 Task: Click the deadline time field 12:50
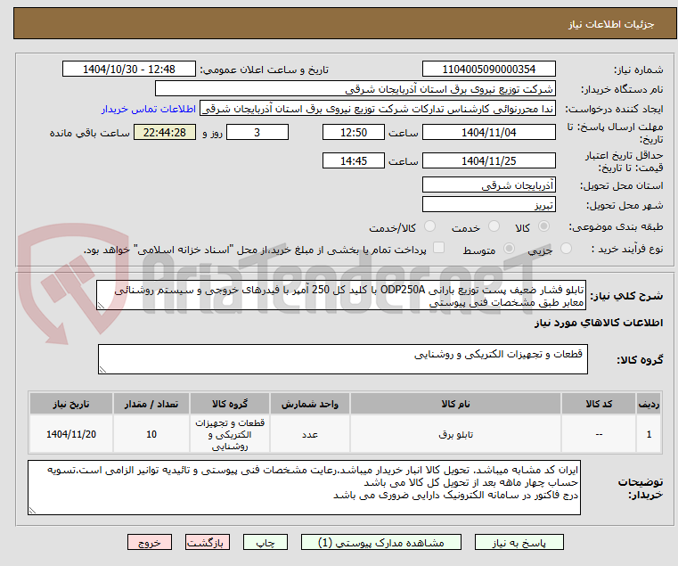(x=354, y=133)
